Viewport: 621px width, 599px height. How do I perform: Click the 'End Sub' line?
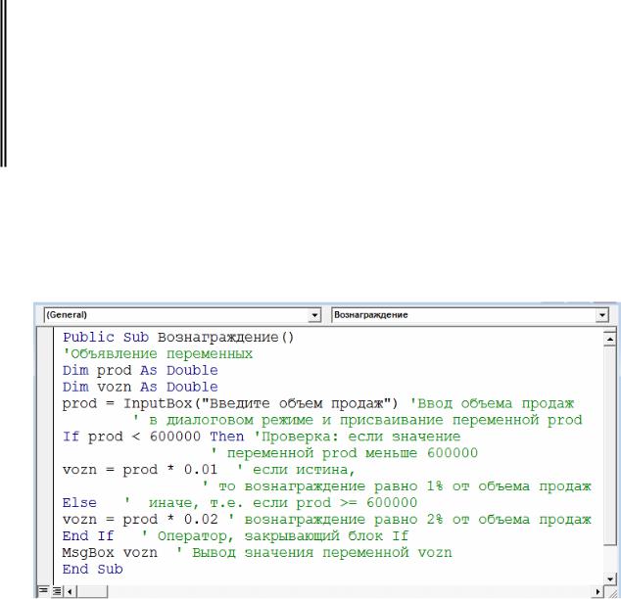coord(93,569)
